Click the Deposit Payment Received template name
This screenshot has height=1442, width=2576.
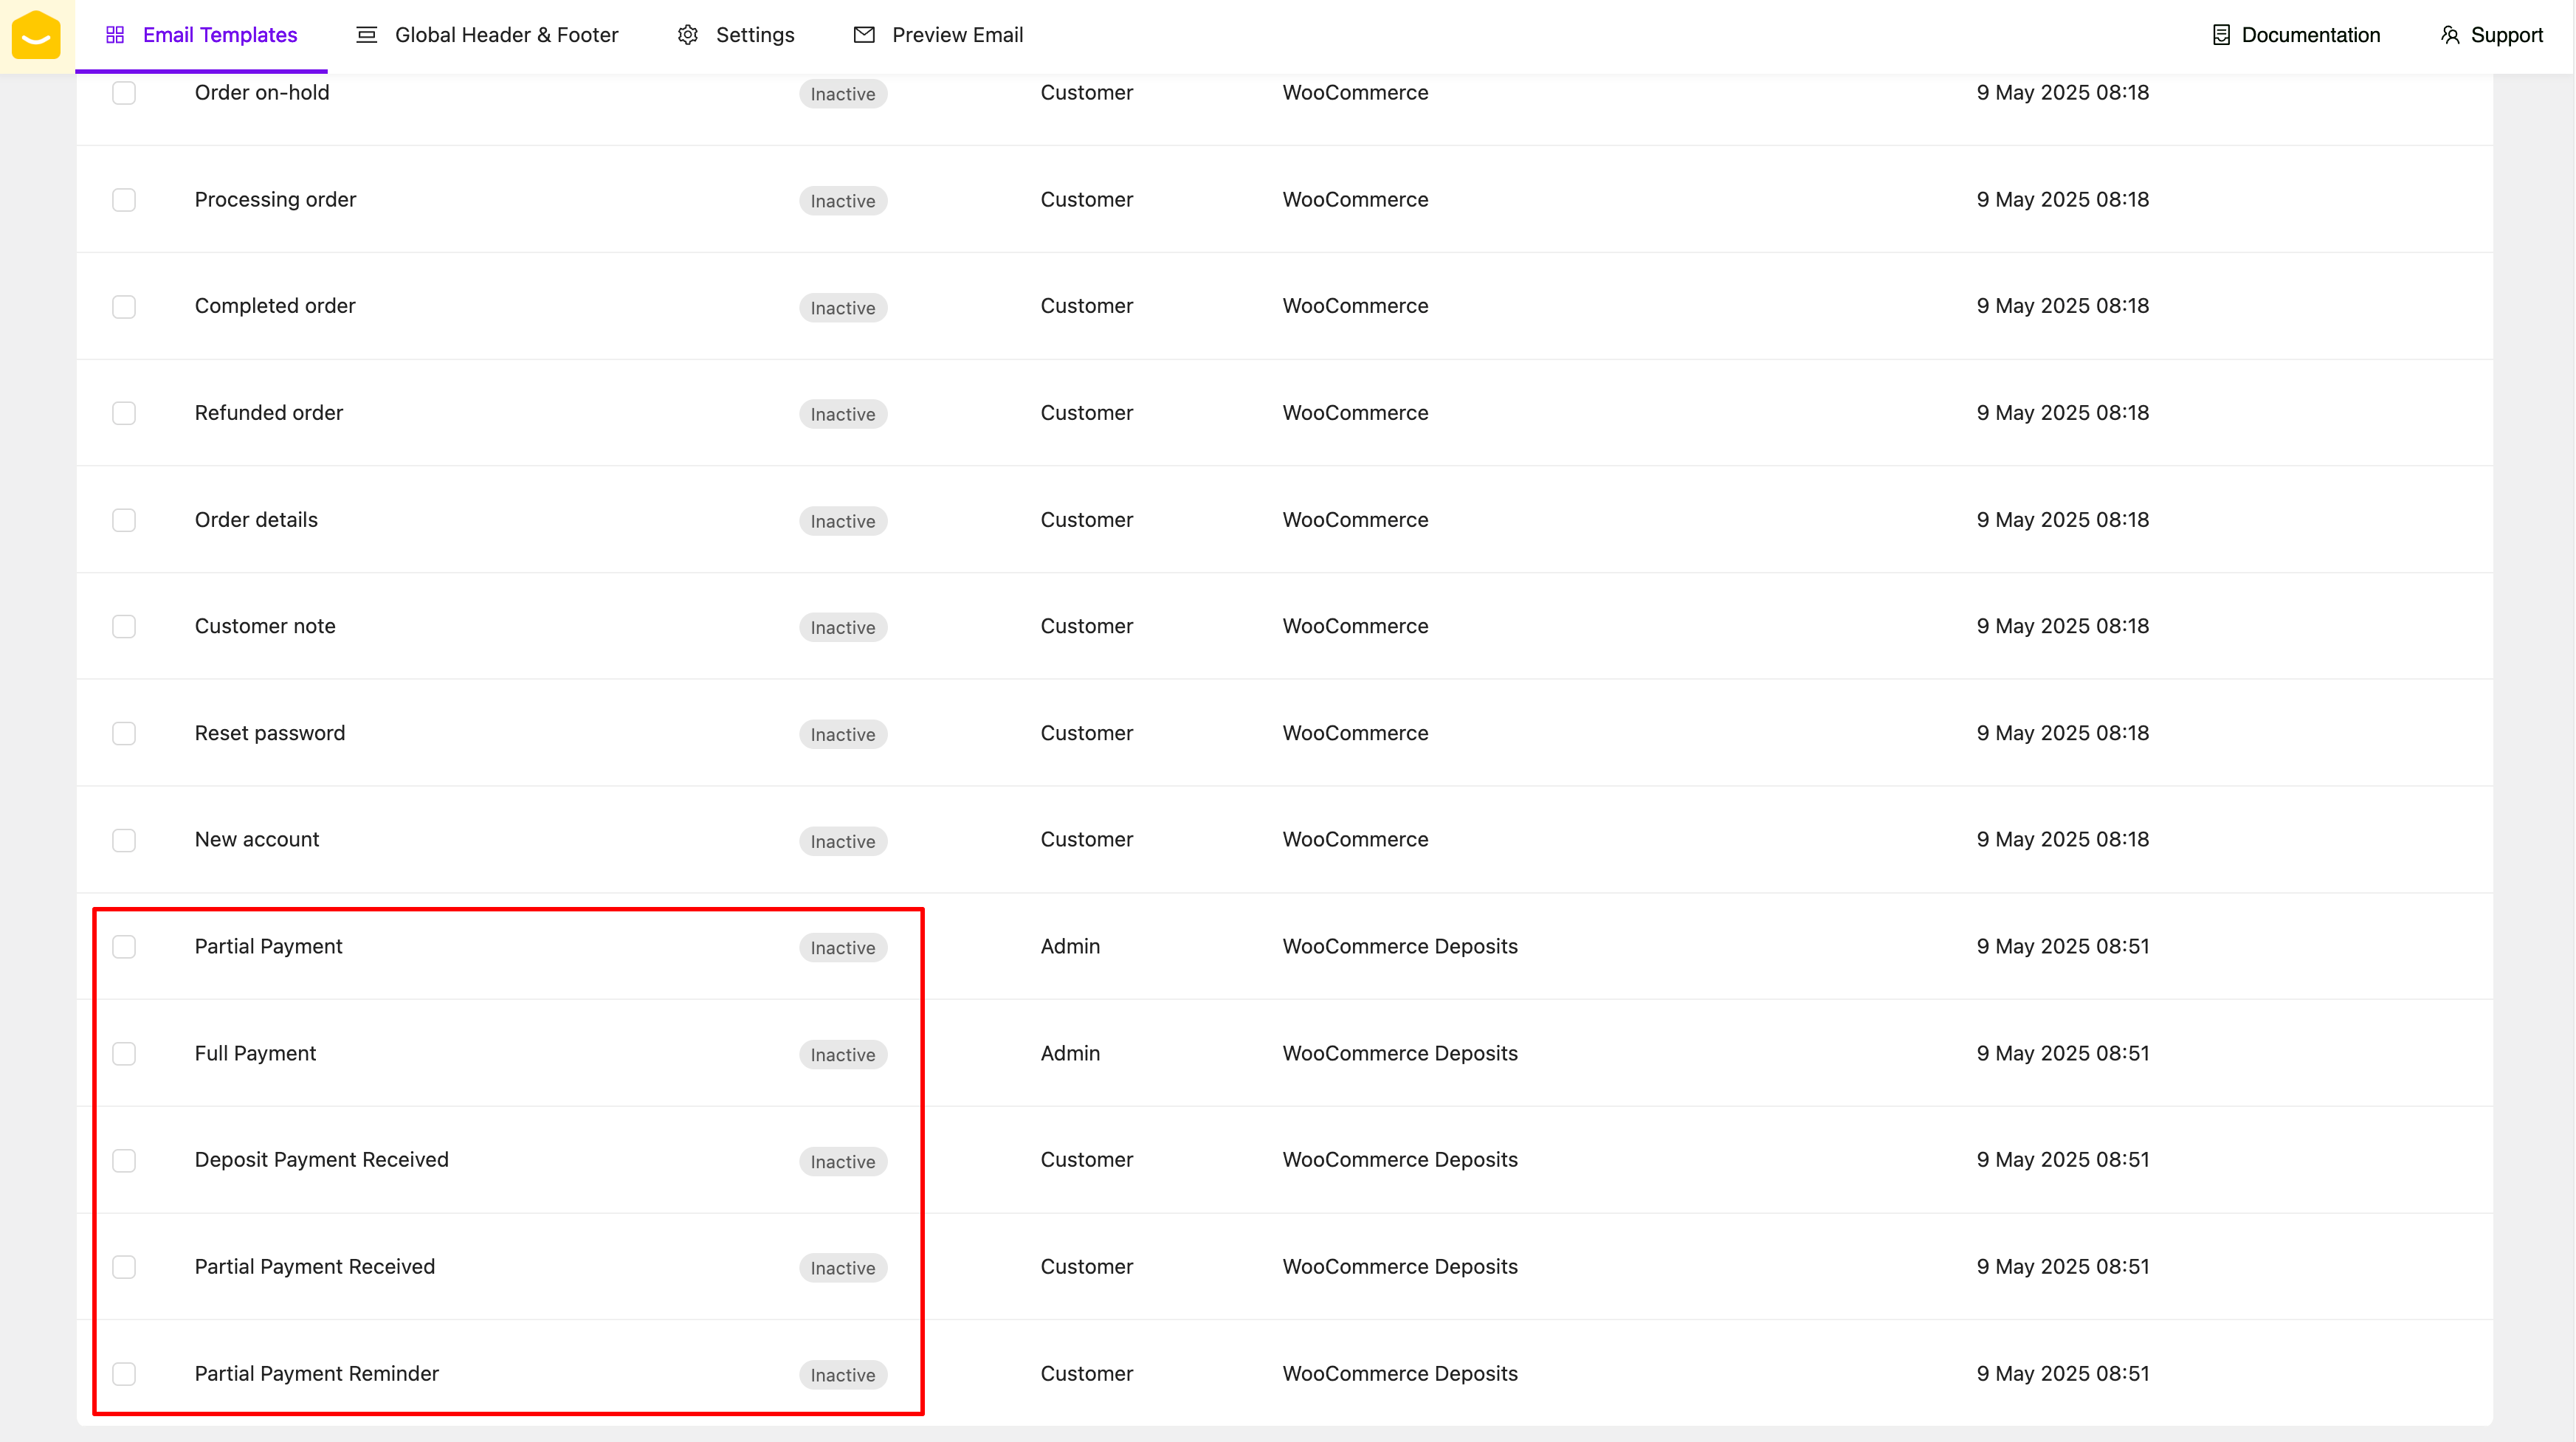321,1160
